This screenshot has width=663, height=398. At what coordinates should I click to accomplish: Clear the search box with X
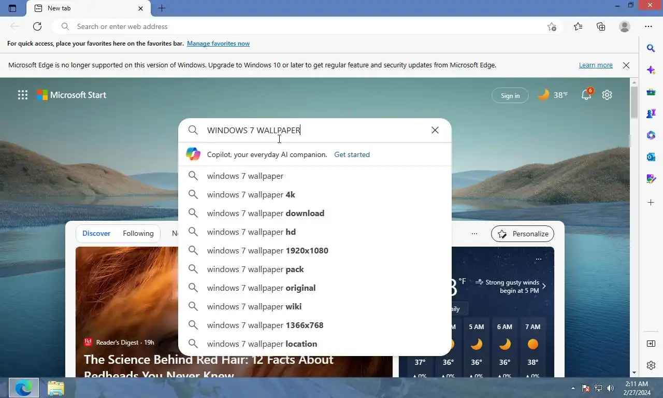click(435, 130)
